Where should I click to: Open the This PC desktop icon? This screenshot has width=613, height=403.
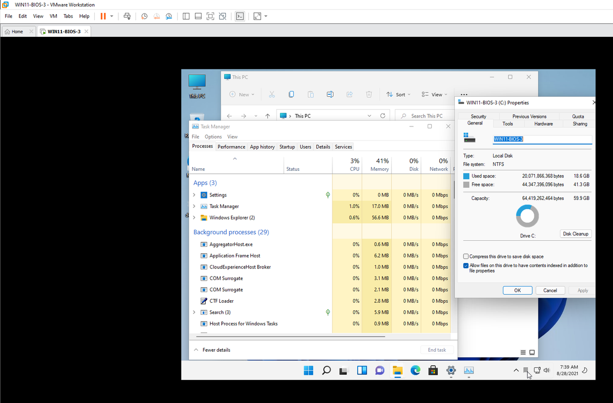pyautogui.click(x=197, y=86)
